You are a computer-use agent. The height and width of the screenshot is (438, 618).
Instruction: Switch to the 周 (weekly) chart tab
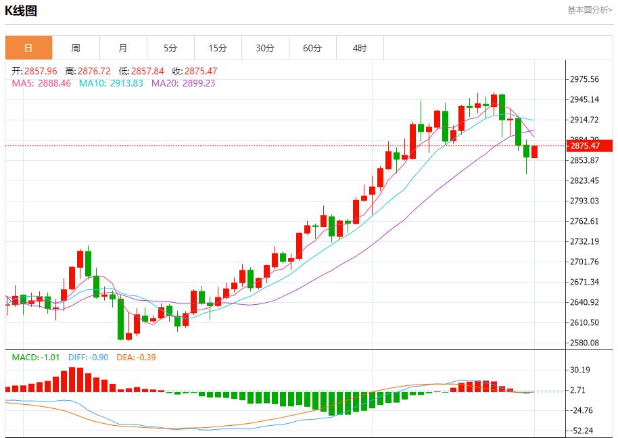(76, 48)
